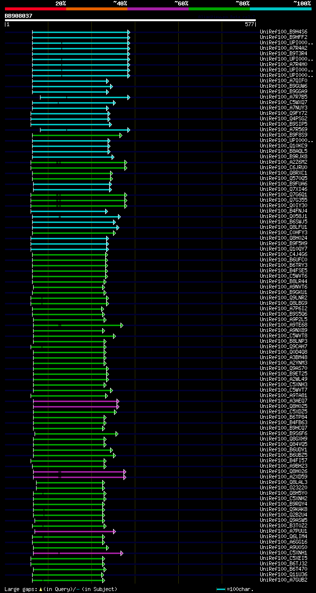This screenshot has width=316, height=593.
Task: Select label UniRef100_A7R7B5
Action: coord(283,97)
